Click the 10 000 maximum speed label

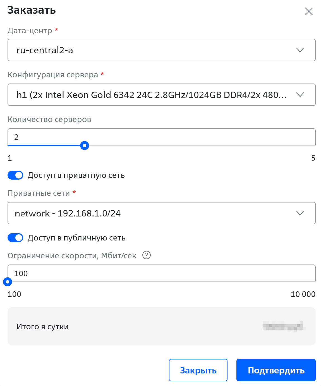303,294
